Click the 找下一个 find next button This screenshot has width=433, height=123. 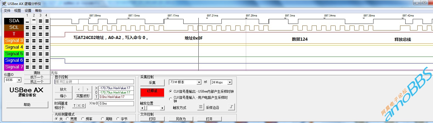point(37,77)
